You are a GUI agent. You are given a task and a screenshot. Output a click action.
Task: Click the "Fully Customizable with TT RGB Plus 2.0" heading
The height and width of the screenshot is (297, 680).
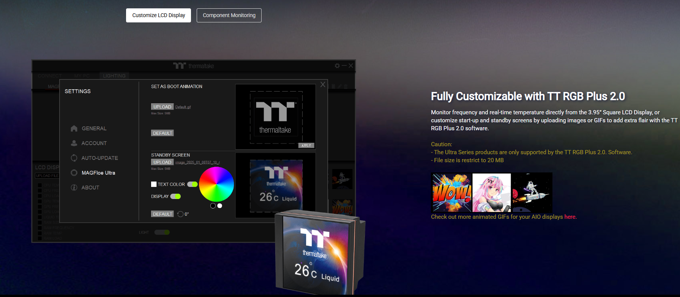[x=528, y=96]
